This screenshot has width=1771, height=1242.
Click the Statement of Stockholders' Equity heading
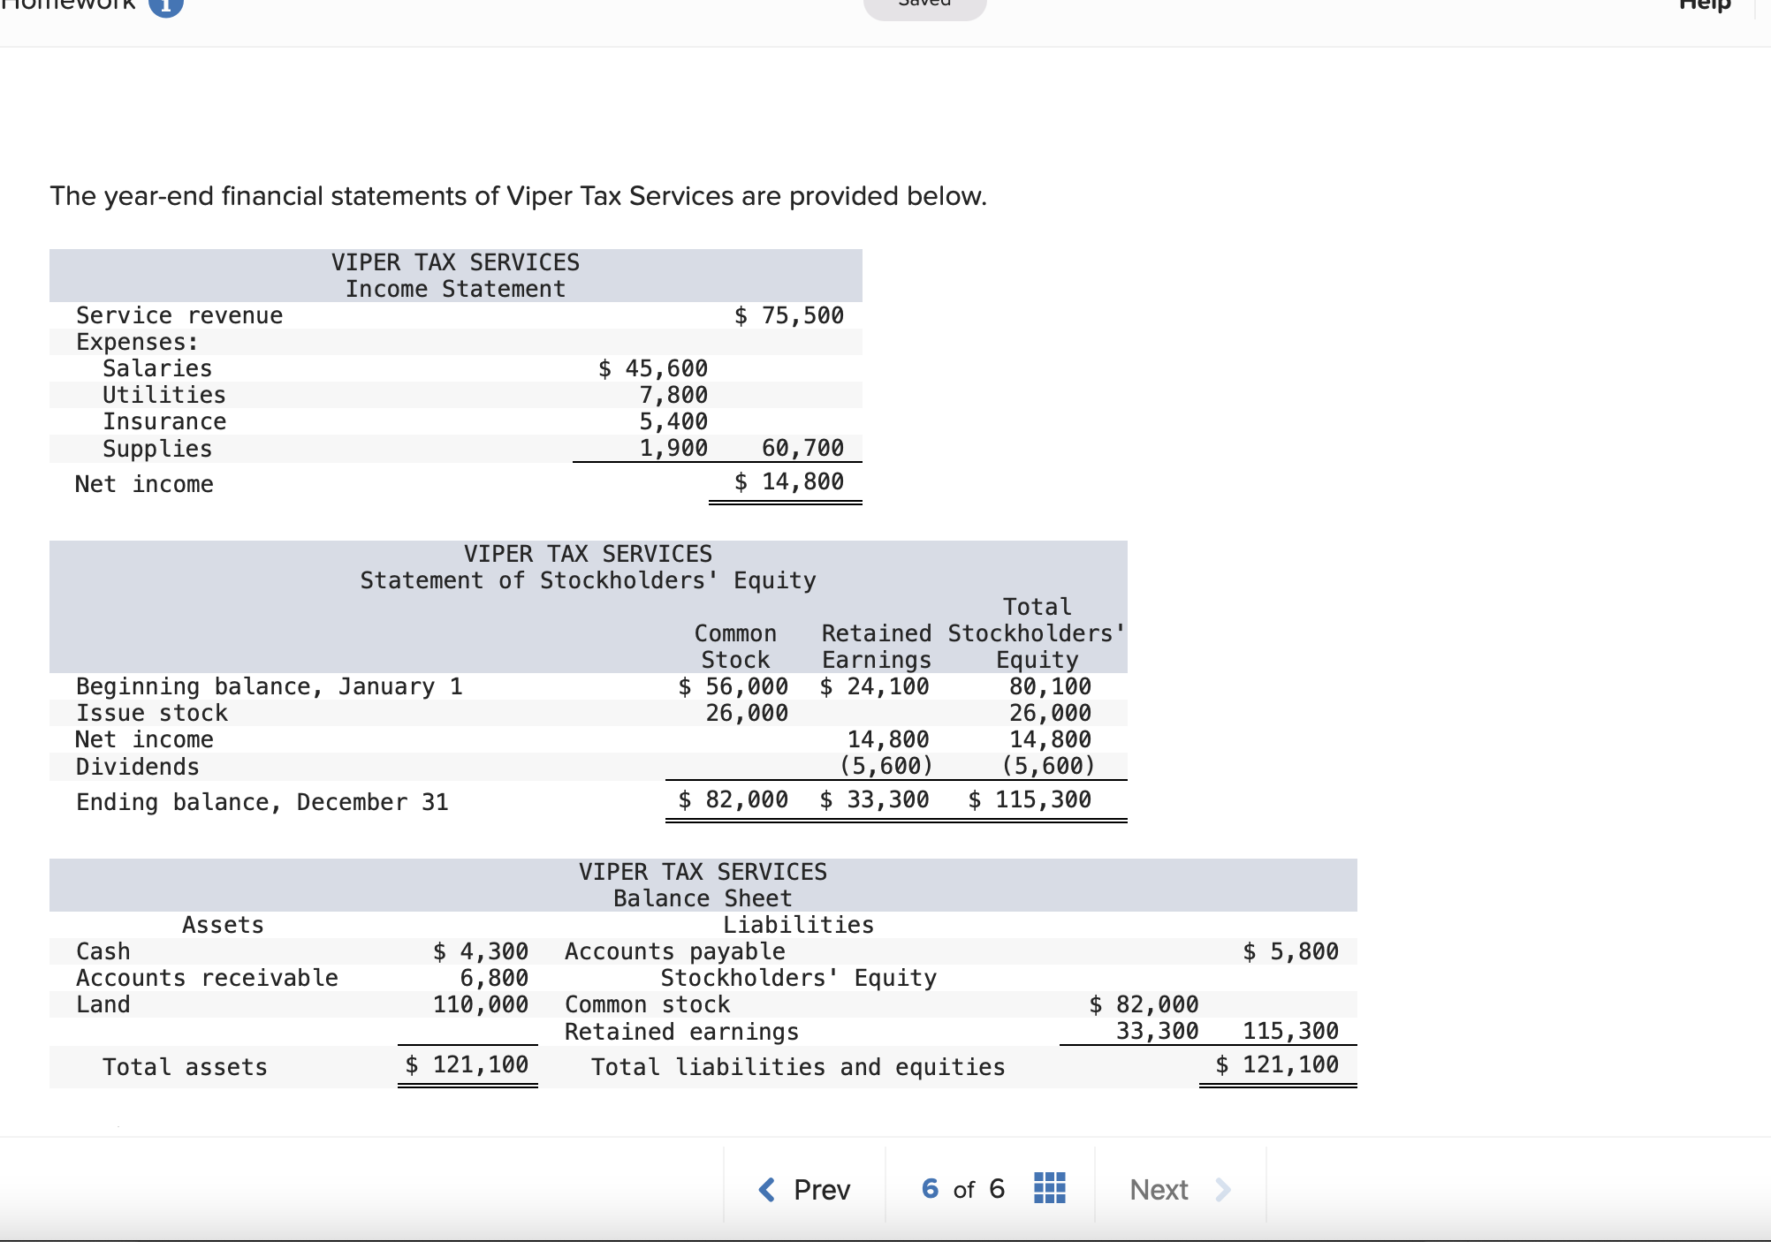(588, 580)
